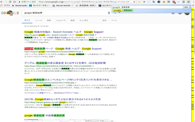The image size is (195, 122).
Task: Go back with the browser back arrow
Action: coord(2,2)
